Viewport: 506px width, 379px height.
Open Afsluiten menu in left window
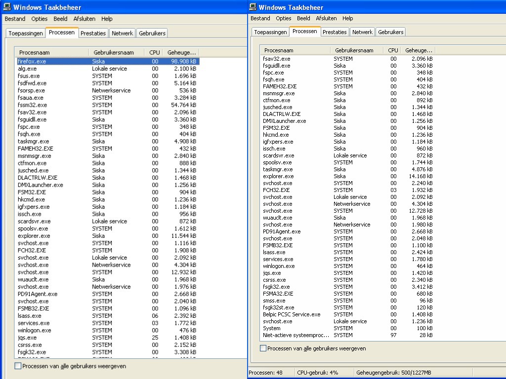coord(84,19)
